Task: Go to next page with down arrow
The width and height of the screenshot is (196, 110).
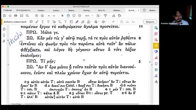Action: click(x=42, y=16)
